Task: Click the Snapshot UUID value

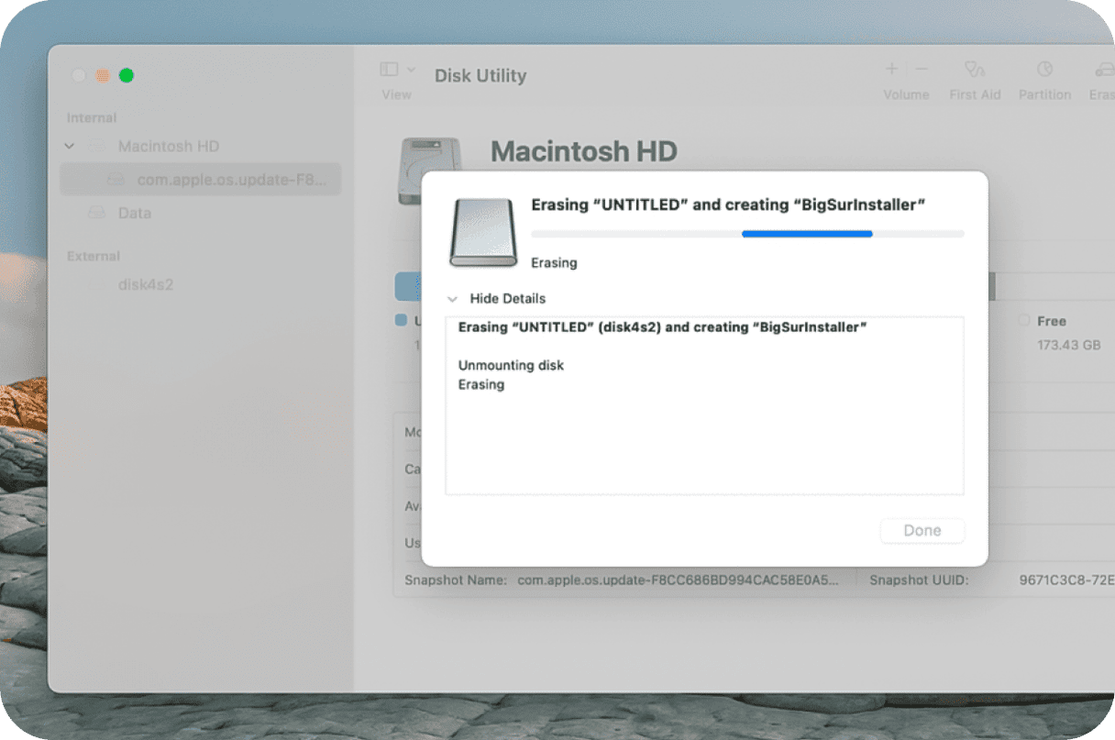Action: [x=1066, y=580]
